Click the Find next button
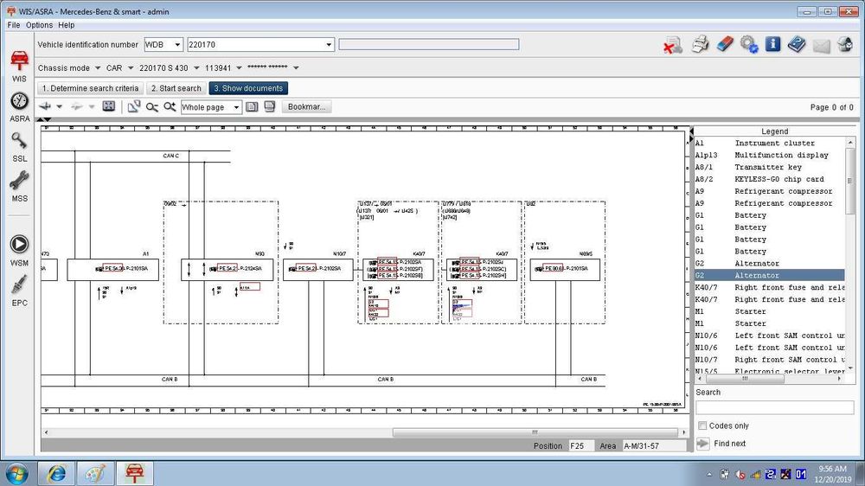The width and height of the screenshot is (865, 486). (x=729, y=444)
